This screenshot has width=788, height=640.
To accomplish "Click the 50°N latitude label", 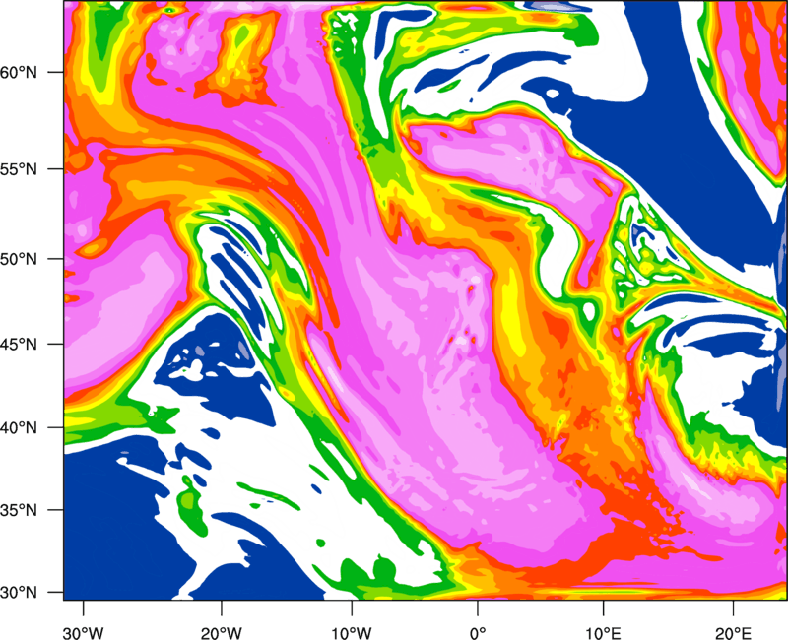I will pos(19,259).
